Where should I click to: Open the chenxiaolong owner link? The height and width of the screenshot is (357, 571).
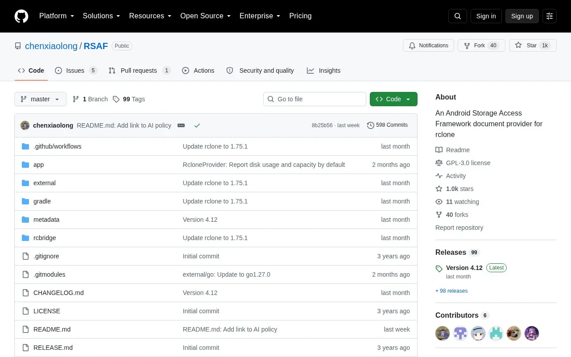coord(51,46)
